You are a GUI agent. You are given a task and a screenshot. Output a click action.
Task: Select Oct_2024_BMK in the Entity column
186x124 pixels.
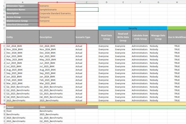coord(22,46)
